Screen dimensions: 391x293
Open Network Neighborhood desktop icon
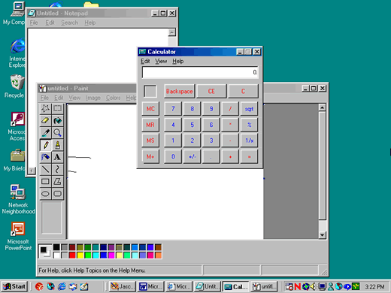[18, 199]
